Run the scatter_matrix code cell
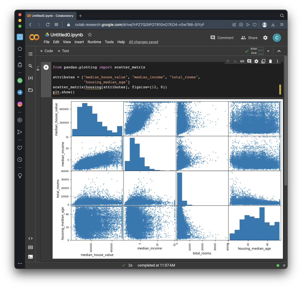302x288 pixels. pyautogui.click(x=46, y=67)
